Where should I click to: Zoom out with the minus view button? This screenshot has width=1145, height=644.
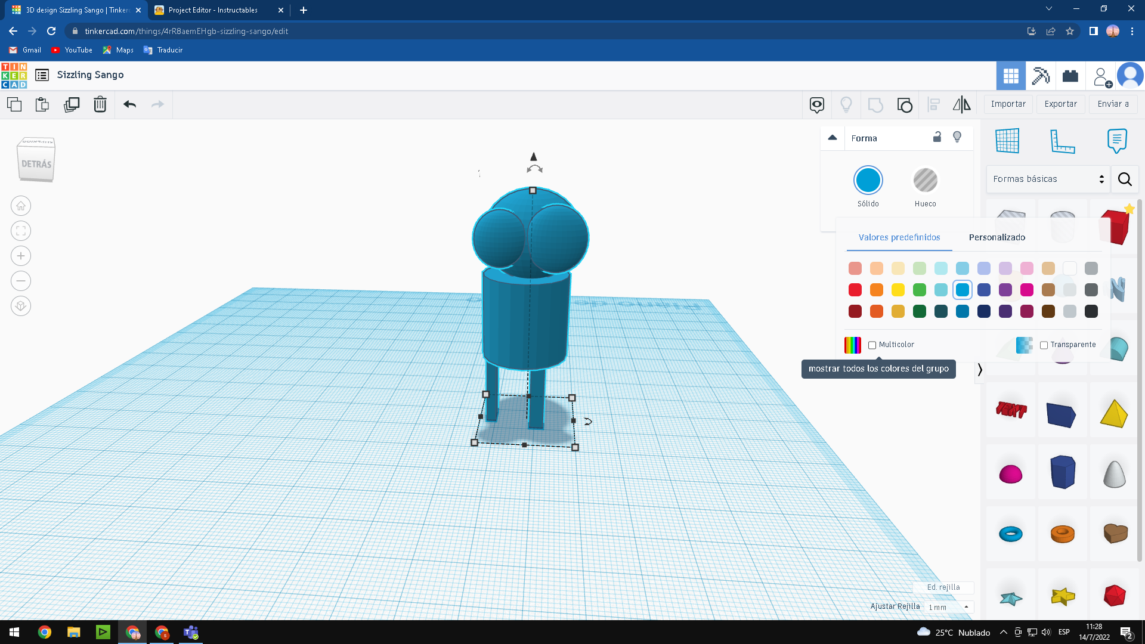[x=21, y=281]
